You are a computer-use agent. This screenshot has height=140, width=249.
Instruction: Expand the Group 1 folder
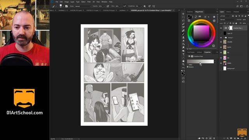[x=224, y=38]
